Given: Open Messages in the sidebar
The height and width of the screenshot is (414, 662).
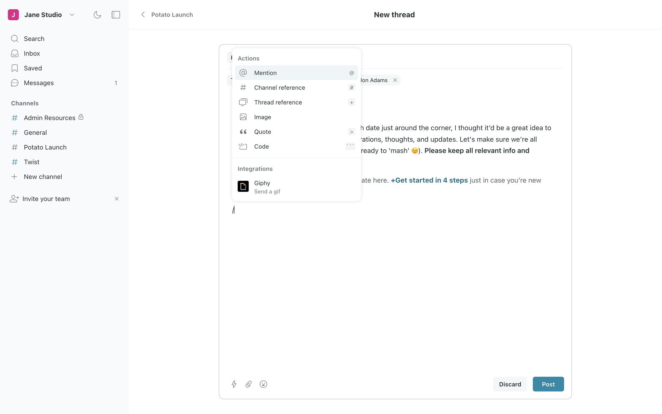Looking at the screenshot, I should (x=64, y=83).
